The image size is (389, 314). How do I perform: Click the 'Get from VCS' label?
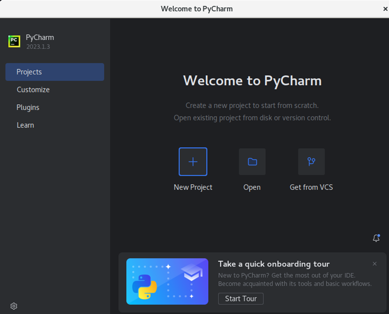coord(311,187)
